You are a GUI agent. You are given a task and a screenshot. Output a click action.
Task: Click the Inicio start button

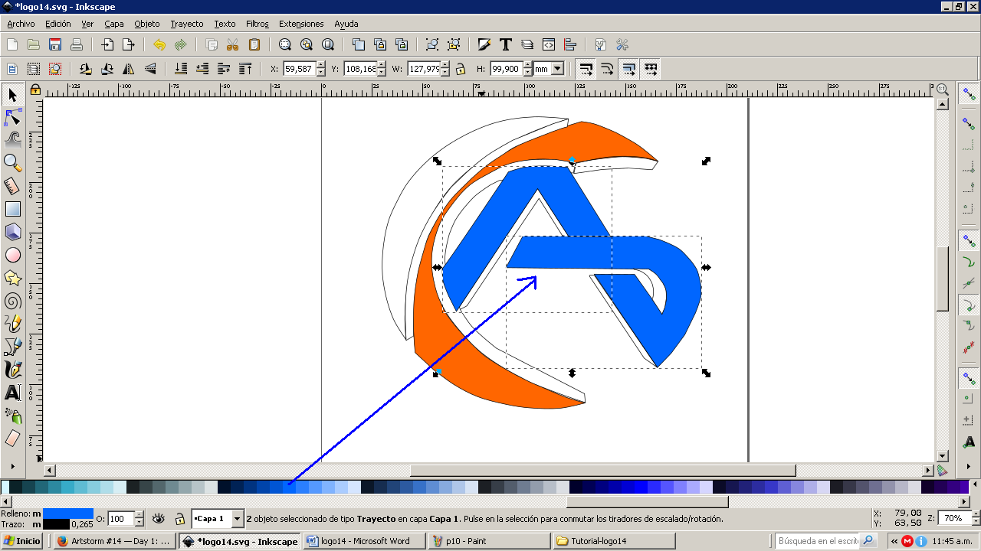click(22, 541)
